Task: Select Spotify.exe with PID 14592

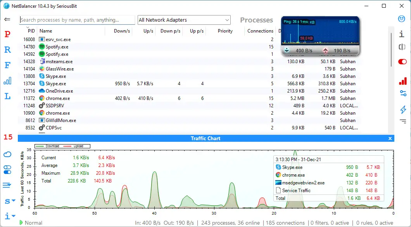Action: (x=190, y=54)
